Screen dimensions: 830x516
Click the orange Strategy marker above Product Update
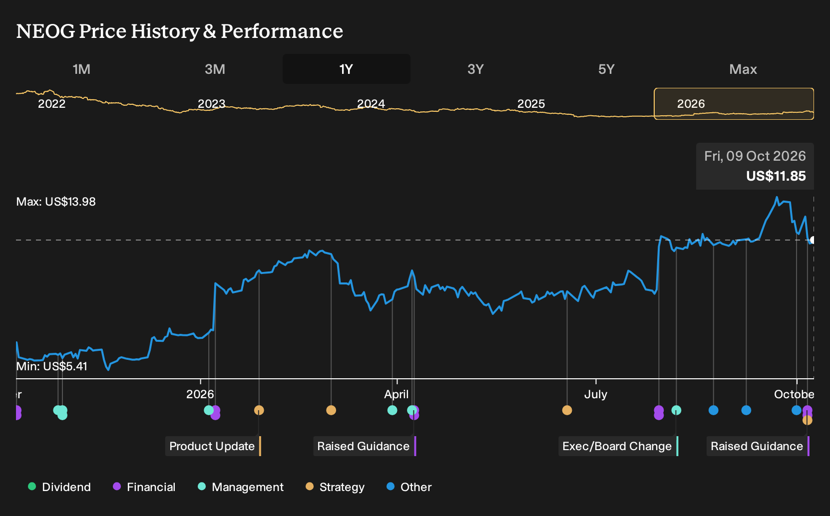click(259, 410)
